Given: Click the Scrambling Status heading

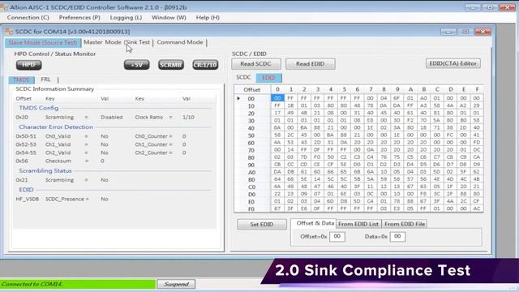Looking at the screenshot, I should pos(45,171).
